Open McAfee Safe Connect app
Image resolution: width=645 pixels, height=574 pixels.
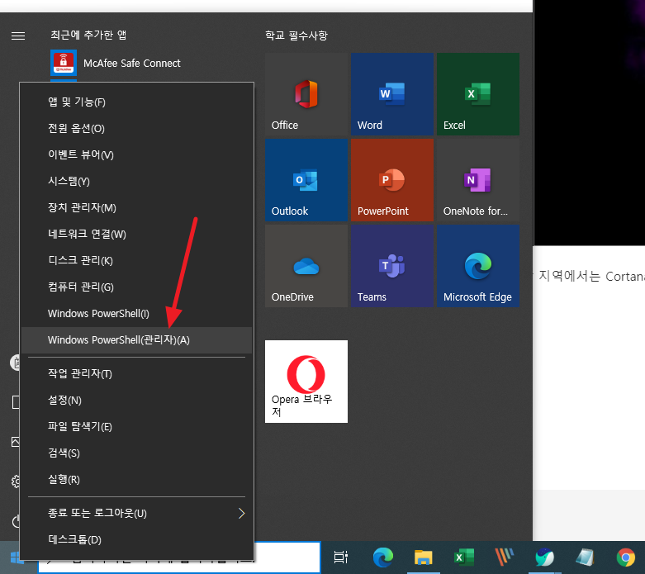coord(115,63)
